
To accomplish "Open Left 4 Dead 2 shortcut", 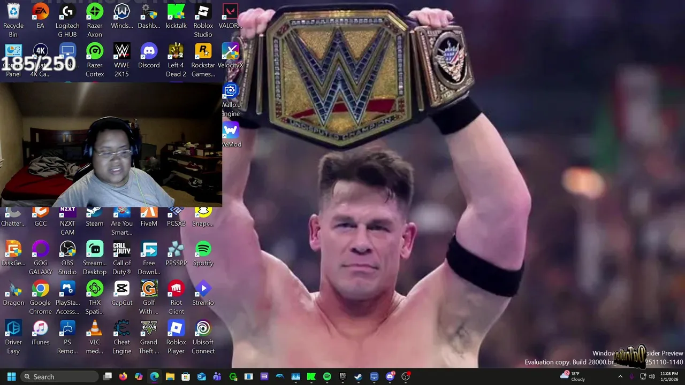I will (x=176, y=60).
